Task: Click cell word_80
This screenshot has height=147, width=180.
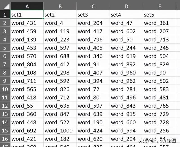Action: tap(93, 97)
